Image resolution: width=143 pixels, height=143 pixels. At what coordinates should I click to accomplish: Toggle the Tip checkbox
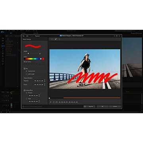[25, 69]
